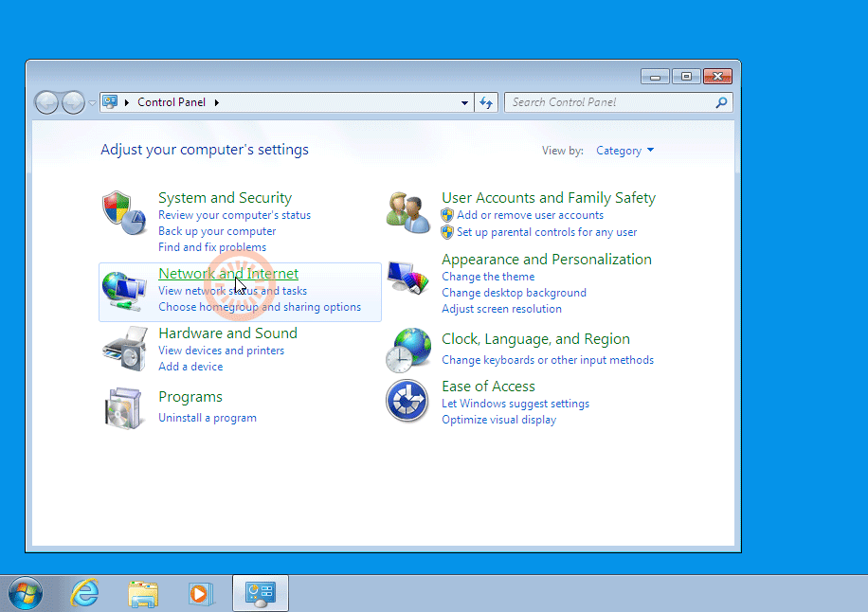Click the Refresh button beside address bar
This screenshot has height=612, width=868.
(x=486, y=102)
